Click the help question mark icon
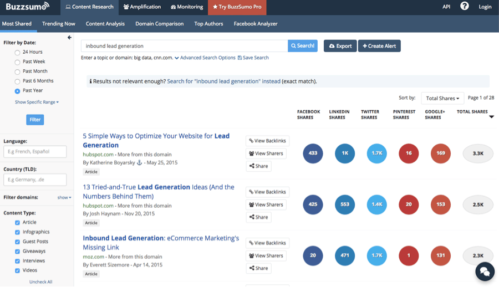499x287 pixels. (464, 7)
